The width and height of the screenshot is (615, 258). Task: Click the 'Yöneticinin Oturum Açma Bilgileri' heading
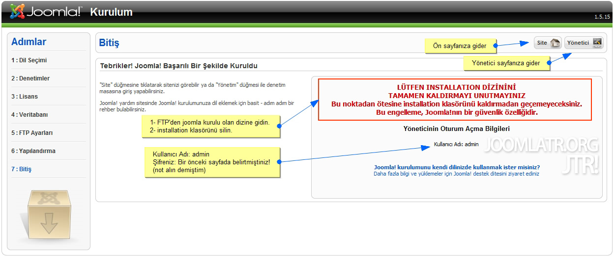coord(456,129)
